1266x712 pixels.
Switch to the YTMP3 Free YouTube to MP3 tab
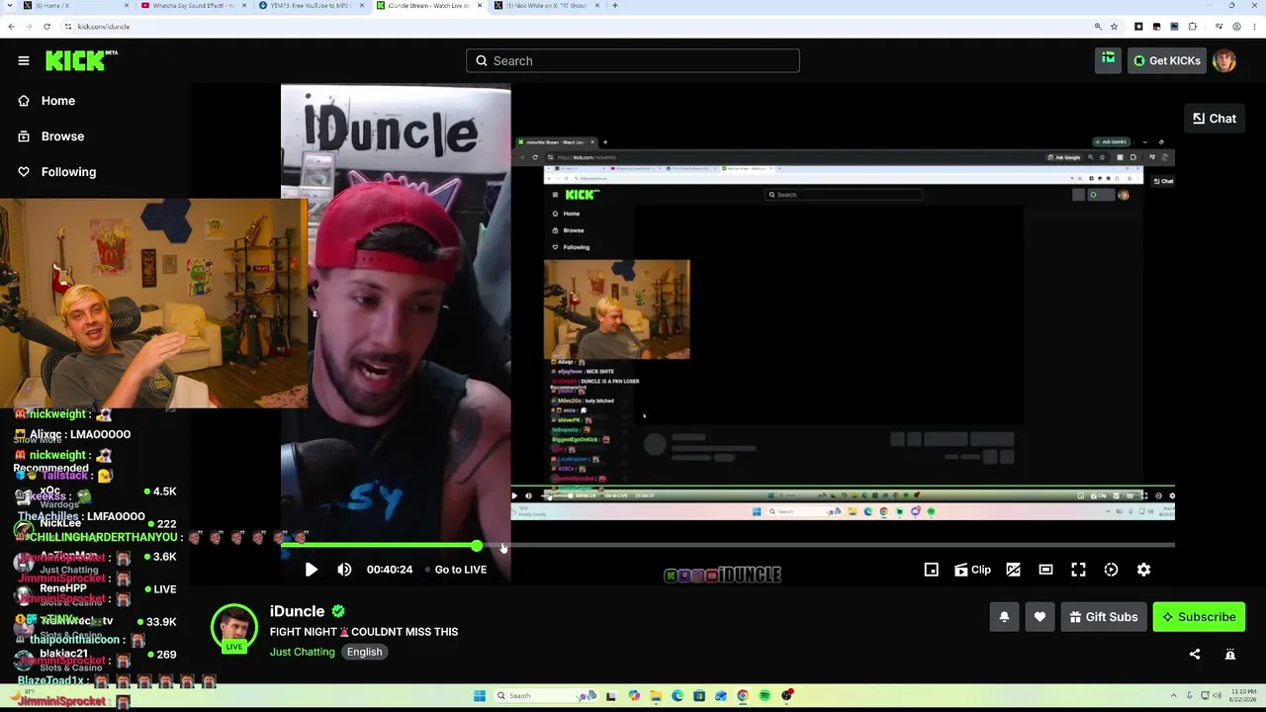pos(311,6)
